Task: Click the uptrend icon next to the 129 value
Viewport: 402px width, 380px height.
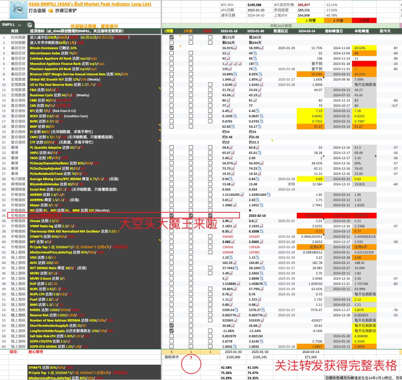Action: [x=230, y=69]
